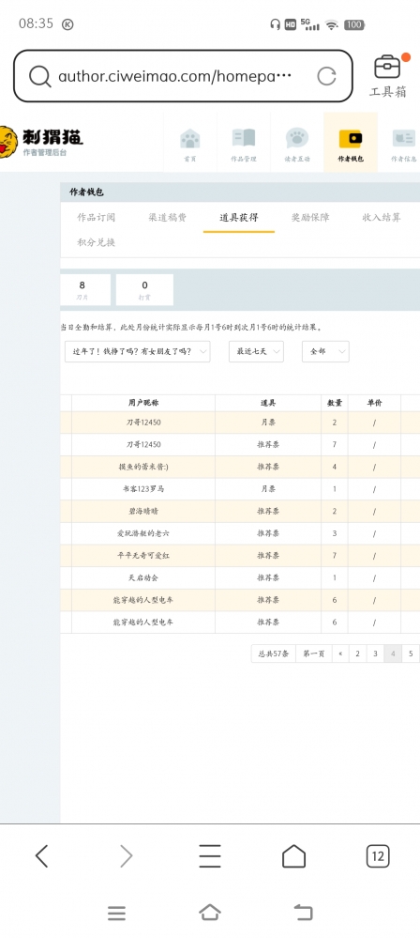Switch to the 作品订阅 tab

pos(97,217)
